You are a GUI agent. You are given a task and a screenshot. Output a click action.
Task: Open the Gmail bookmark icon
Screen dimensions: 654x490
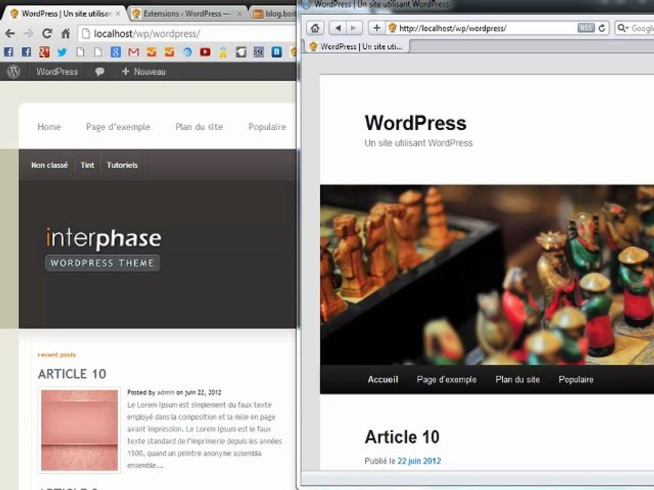[134, 52]
